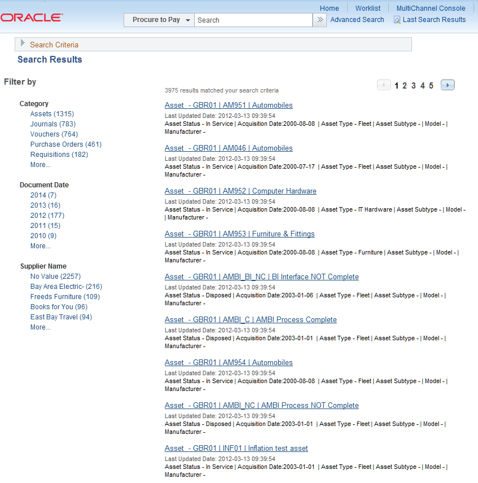Filter supplier by Books for You (96)

[x=59, y=307]
